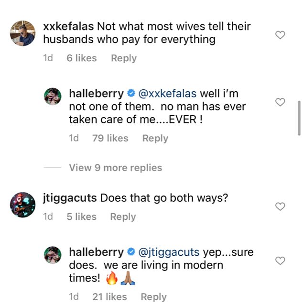Image resolution: width=303 pixels, height=303 pixels.
Task: View the 6 likes list
Action: click(82, 58)
